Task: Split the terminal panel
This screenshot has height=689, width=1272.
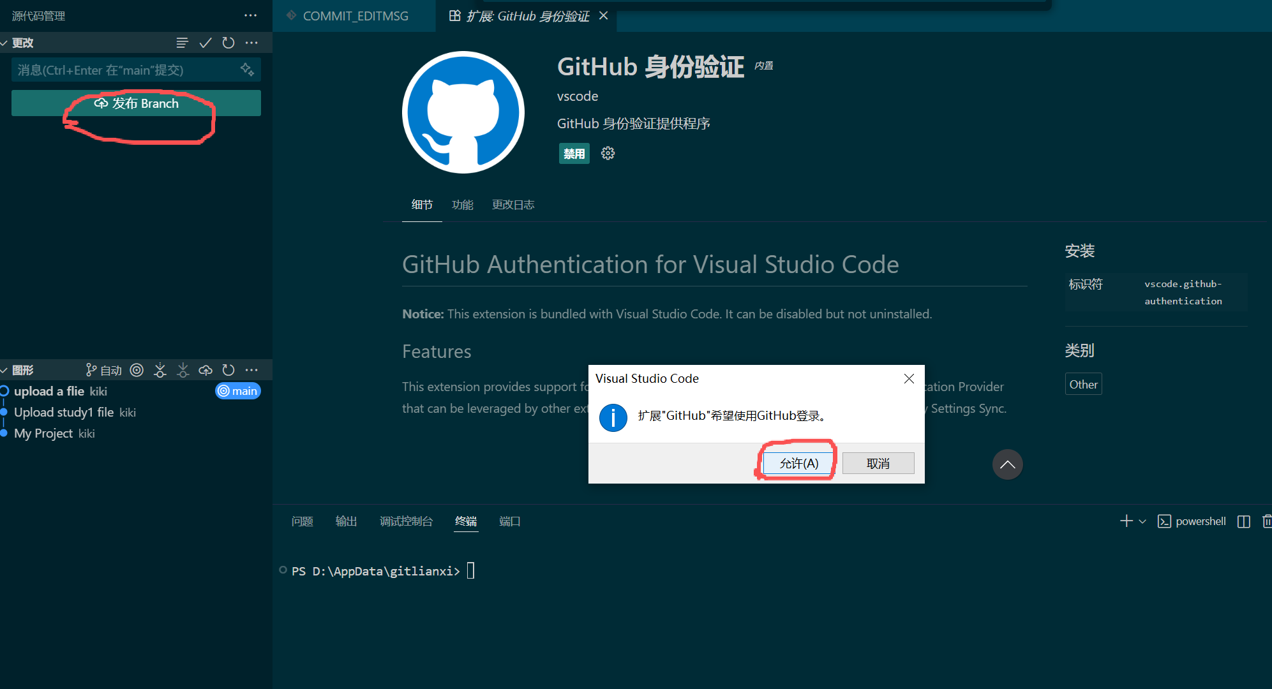Action: pos(1243,521)
